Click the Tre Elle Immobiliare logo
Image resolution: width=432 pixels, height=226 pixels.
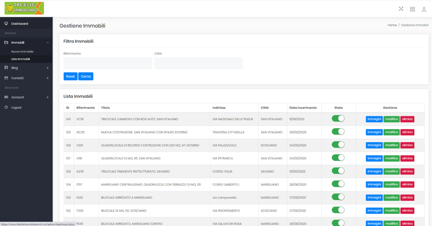(24, 8)
